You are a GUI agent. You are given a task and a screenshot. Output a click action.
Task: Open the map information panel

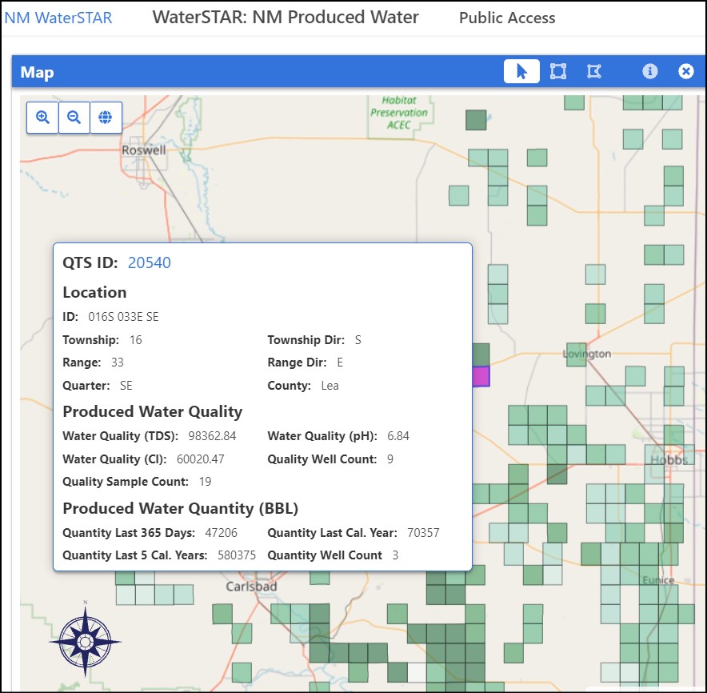(650, 71)
